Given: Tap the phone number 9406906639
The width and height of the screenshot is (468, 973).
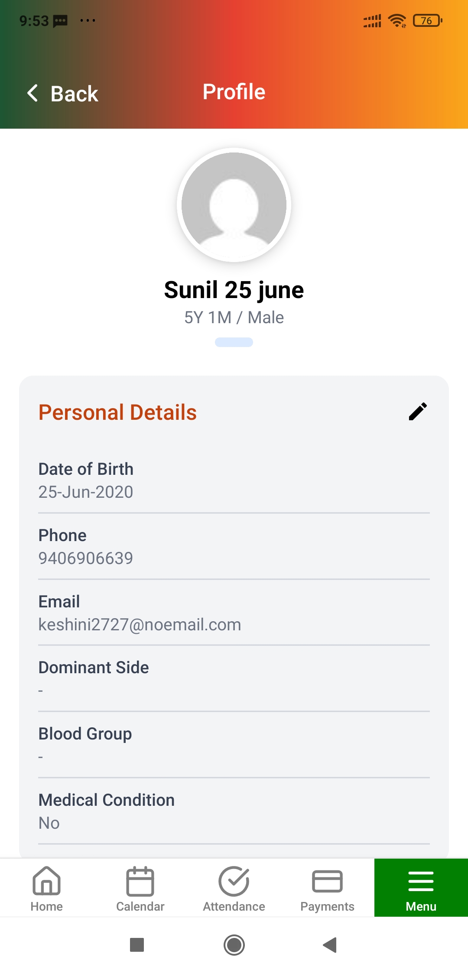Looking at the screenshot, I should (86, 558).
